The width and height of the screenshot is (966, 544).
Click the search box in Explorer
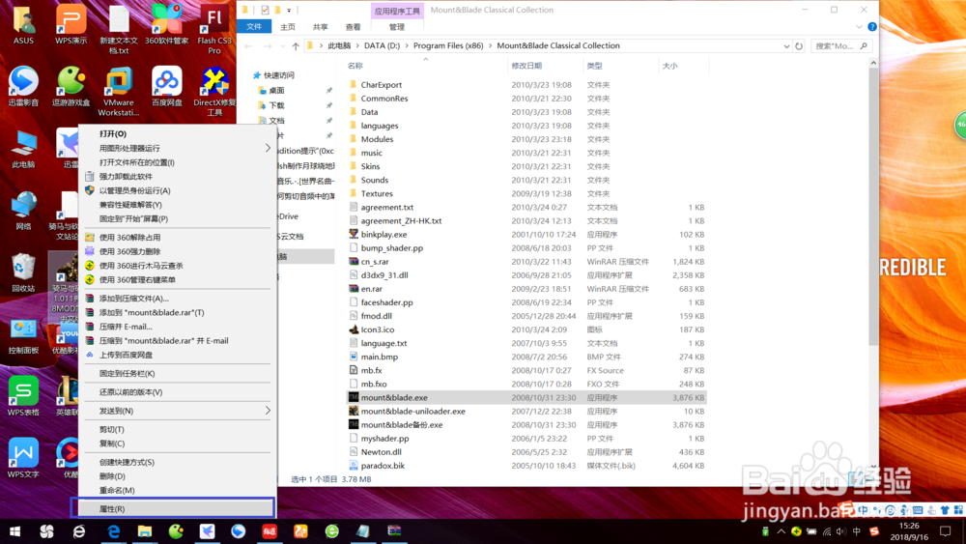pos(840,46)
